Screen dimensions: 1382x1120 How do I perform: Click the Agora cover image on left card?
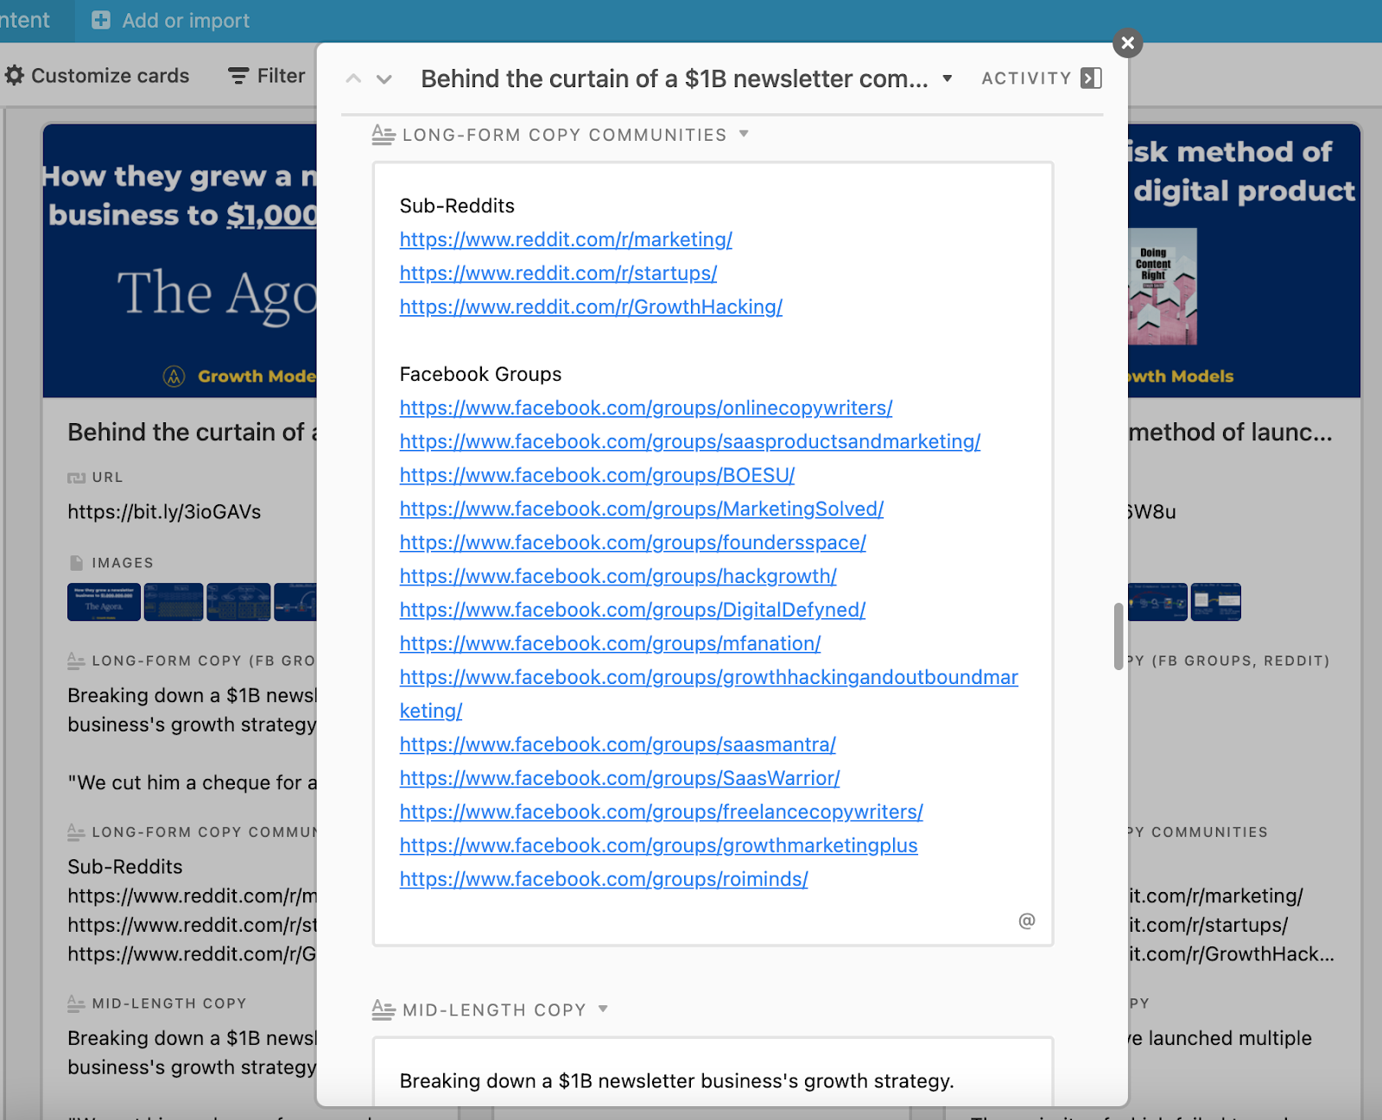click(x=181, y=261)
